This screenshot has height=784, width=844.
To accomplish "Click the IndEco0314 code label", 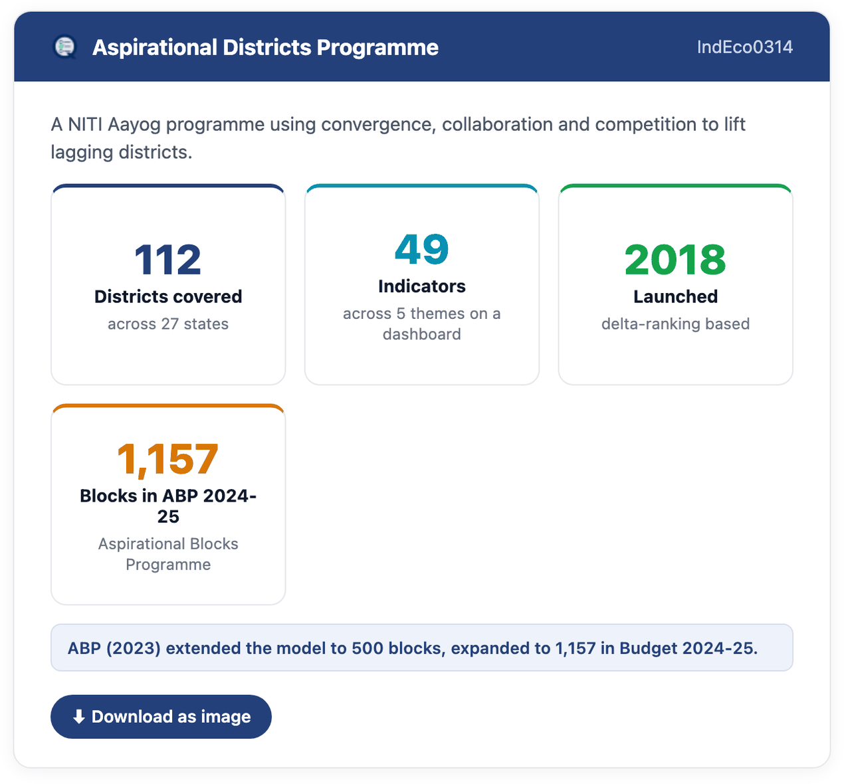I will (x=744, y=47).
